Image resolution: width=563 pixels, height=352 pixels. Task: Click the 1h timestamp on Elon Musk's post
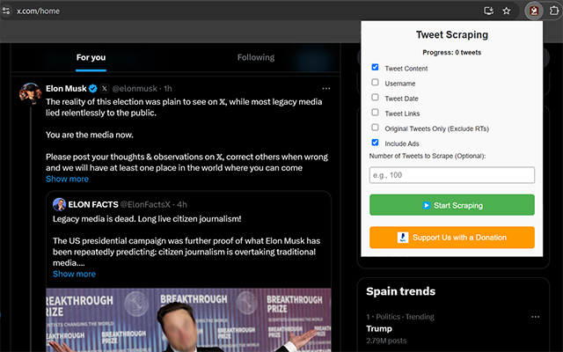pyautogui.click(x=168, y=88)
